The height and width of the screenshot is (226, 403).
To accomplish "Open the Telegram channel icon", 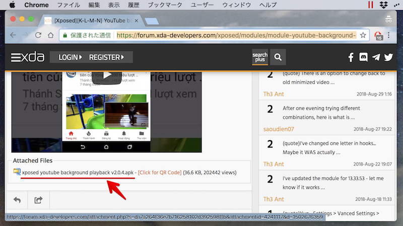I will click(376, 57).
